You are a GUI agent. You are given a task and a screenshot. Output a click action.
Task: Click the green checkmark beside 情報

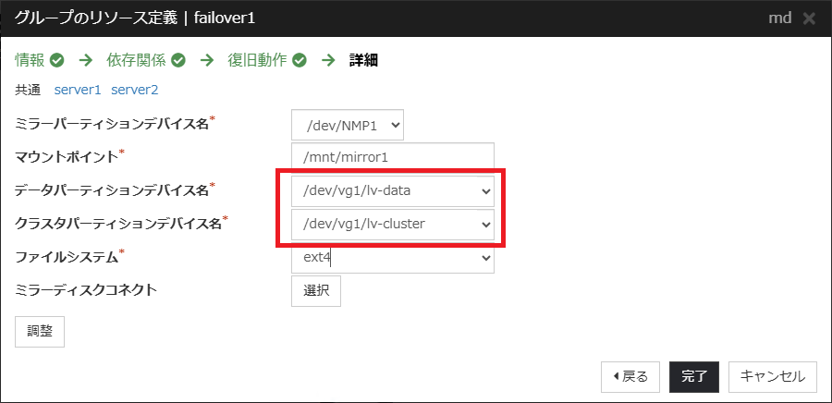pyautogui.click(x=57, y=61)
